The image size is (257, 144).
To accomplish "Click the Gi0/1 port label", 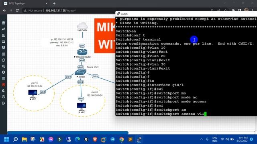I will pos(68,77).
